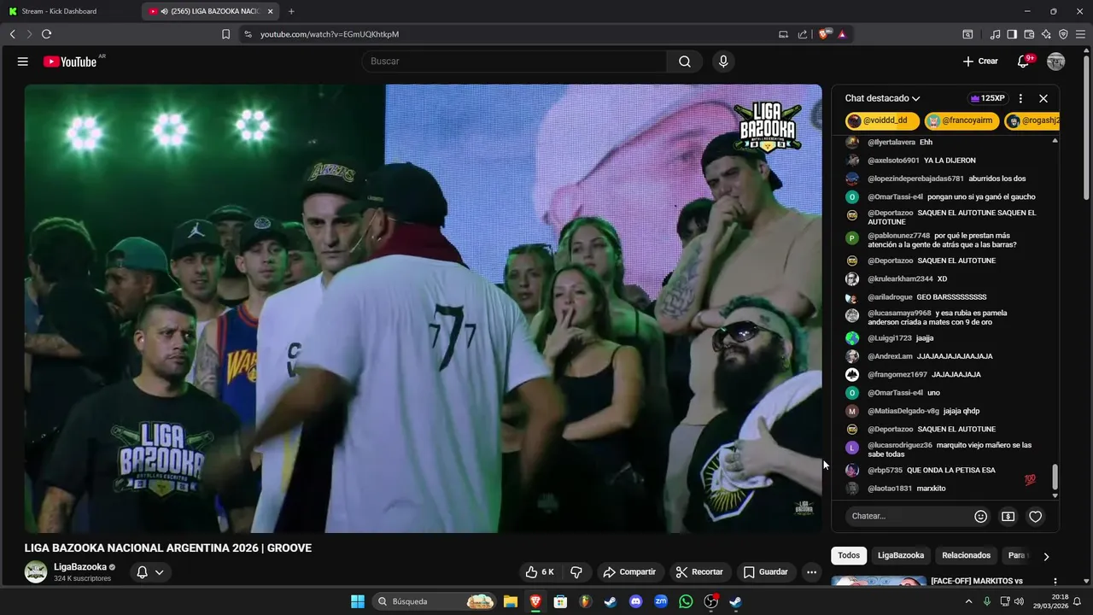Open the emoji picker in chat
Screen dimensions: 1093x615
(x=981, y=516)
